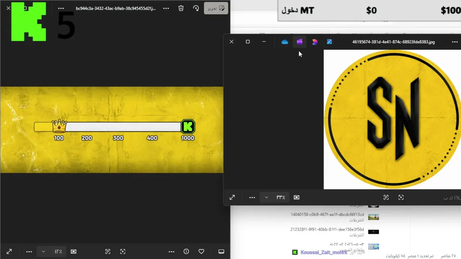Screen dimensions: 461x259
Task: Select file 212328f1-9f91-40bb-81f1-dee156e3f56d in Explorer
Action: click(x=327, y=230)
